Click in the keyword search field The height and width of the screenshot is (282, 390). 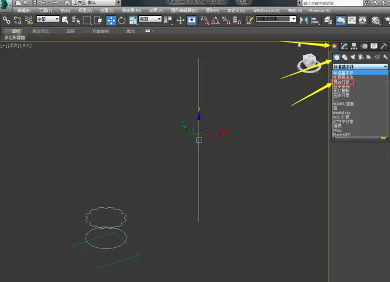(x=332, y=3)
